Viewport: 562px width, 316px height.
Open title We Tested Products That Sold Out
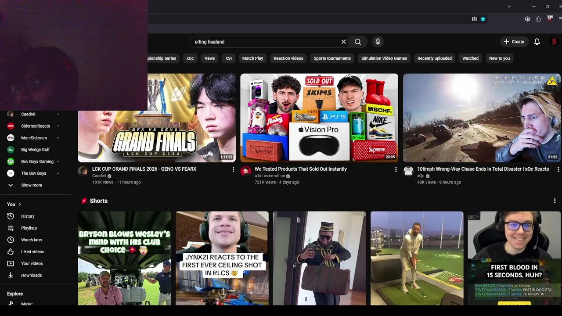[301, 169]
